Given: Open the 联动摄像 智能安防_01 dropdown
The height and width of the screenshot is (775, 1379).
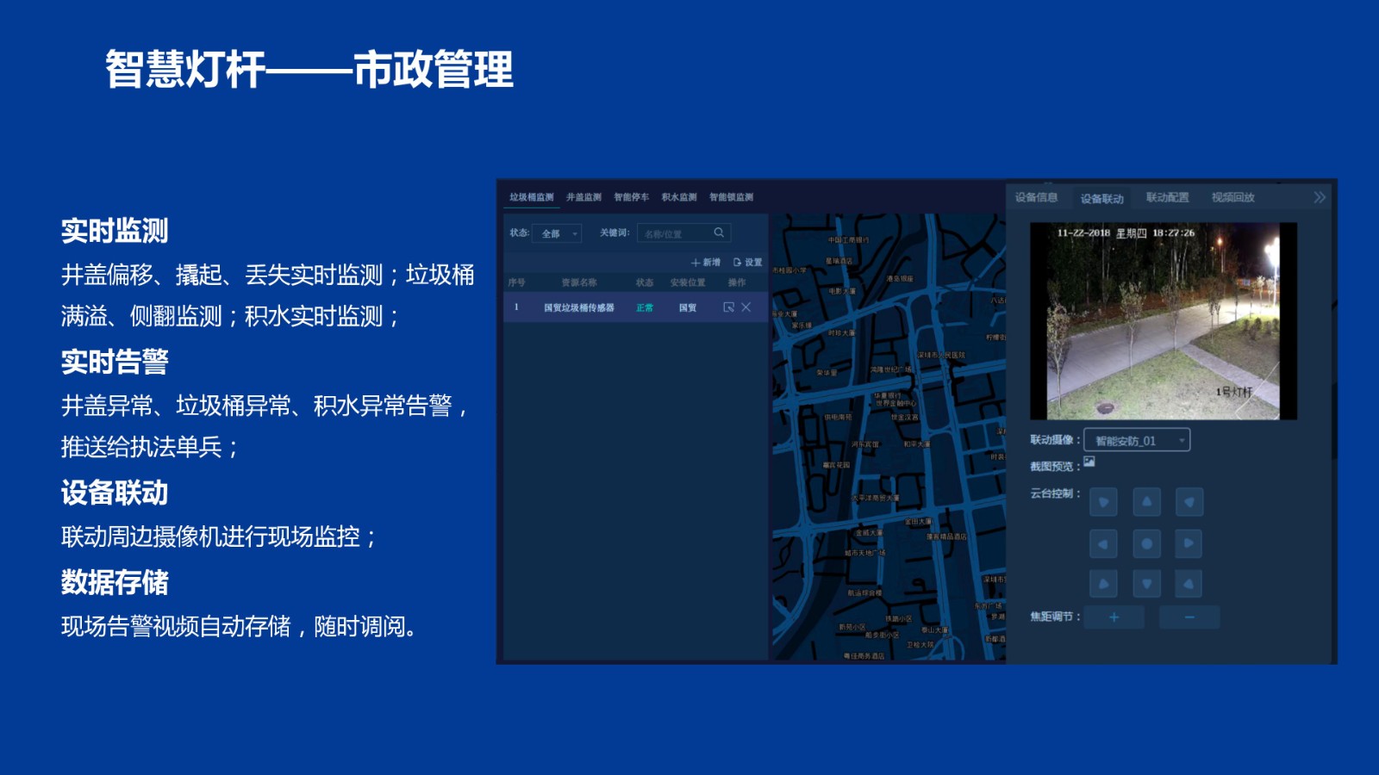Looking at the screenshot, I should (1137, 441).
